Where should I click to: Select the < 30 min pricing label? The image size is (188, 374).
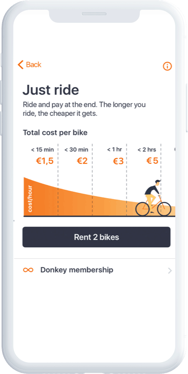[76, 150]
